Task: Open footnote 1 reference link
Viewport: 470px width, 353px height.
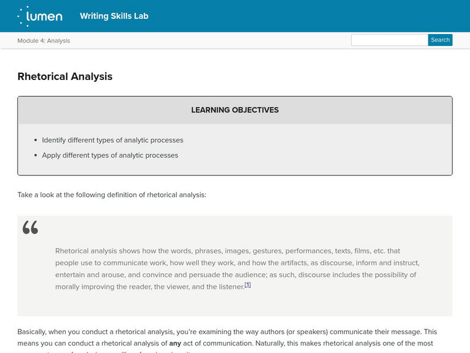Action: click(x=248, y=285)
